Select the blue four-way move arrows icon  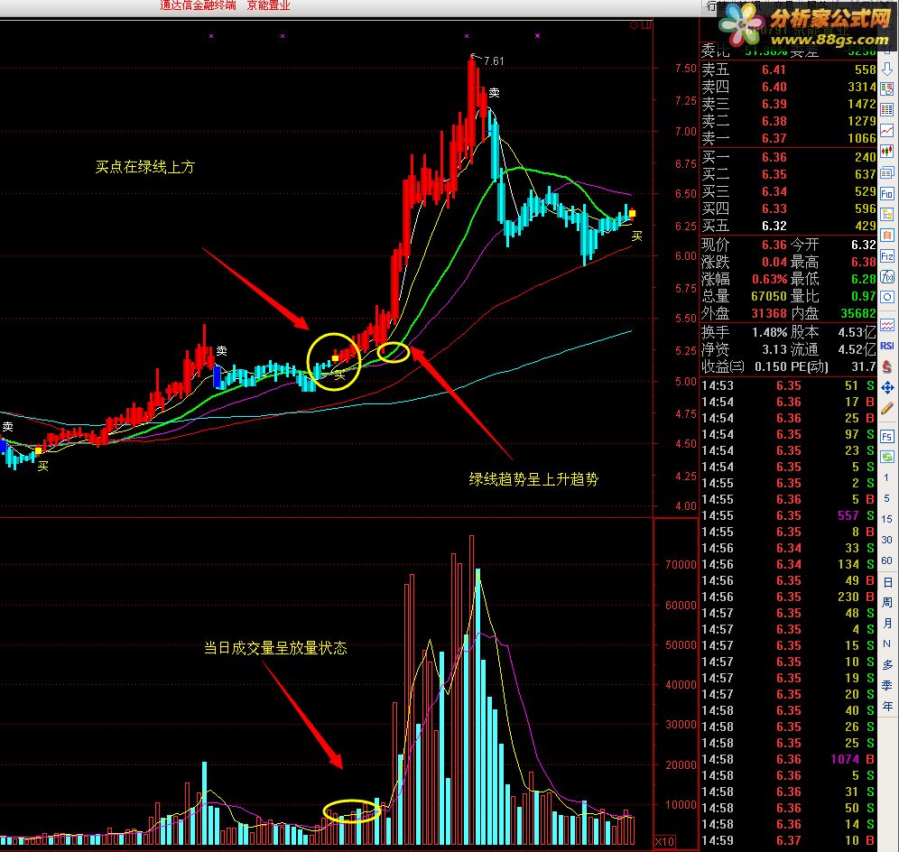(x=887, y=387)
